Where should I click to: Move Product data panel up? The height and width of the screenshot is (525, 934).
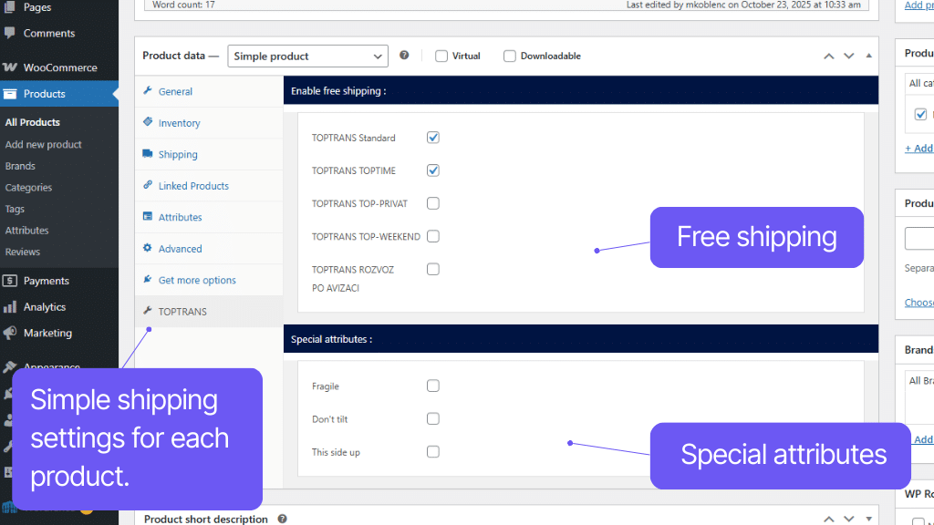point(828,56)
